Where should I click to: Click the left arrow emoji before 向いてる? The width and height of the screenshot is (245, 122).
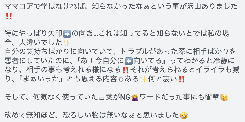[129, 61]
